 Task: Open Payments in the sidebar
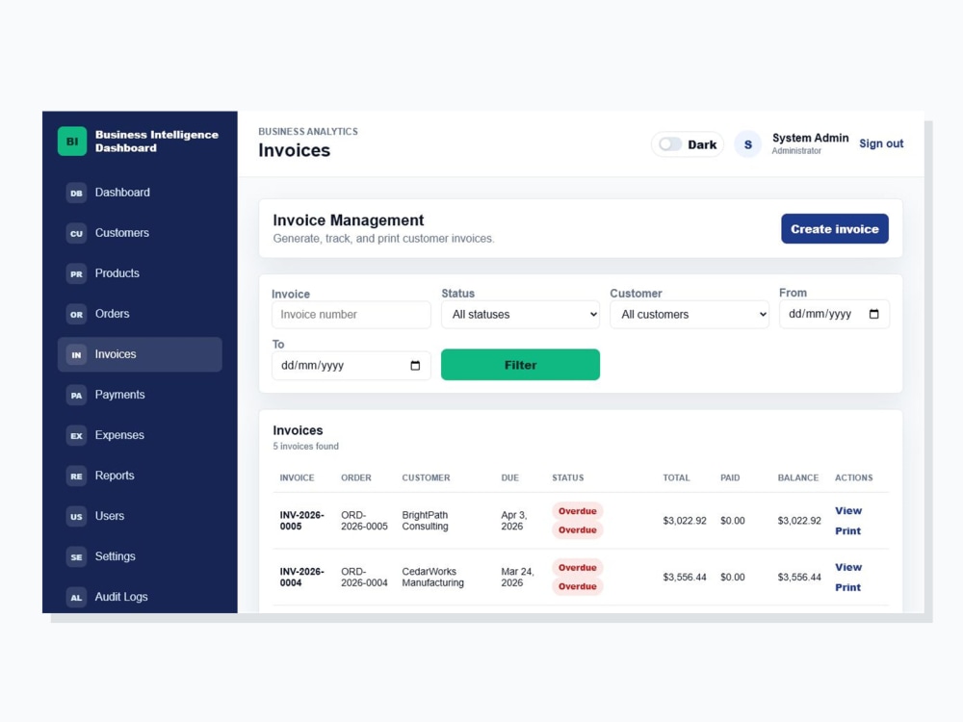point(140,395)
